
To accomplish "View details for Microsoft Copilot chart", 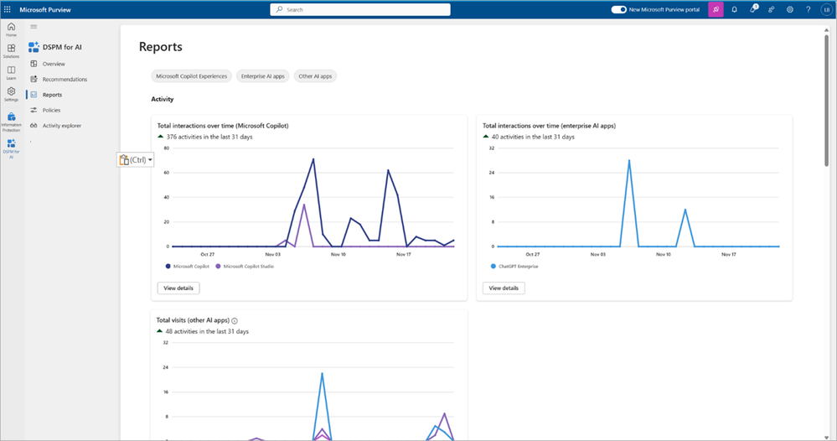I will [178, 288].
